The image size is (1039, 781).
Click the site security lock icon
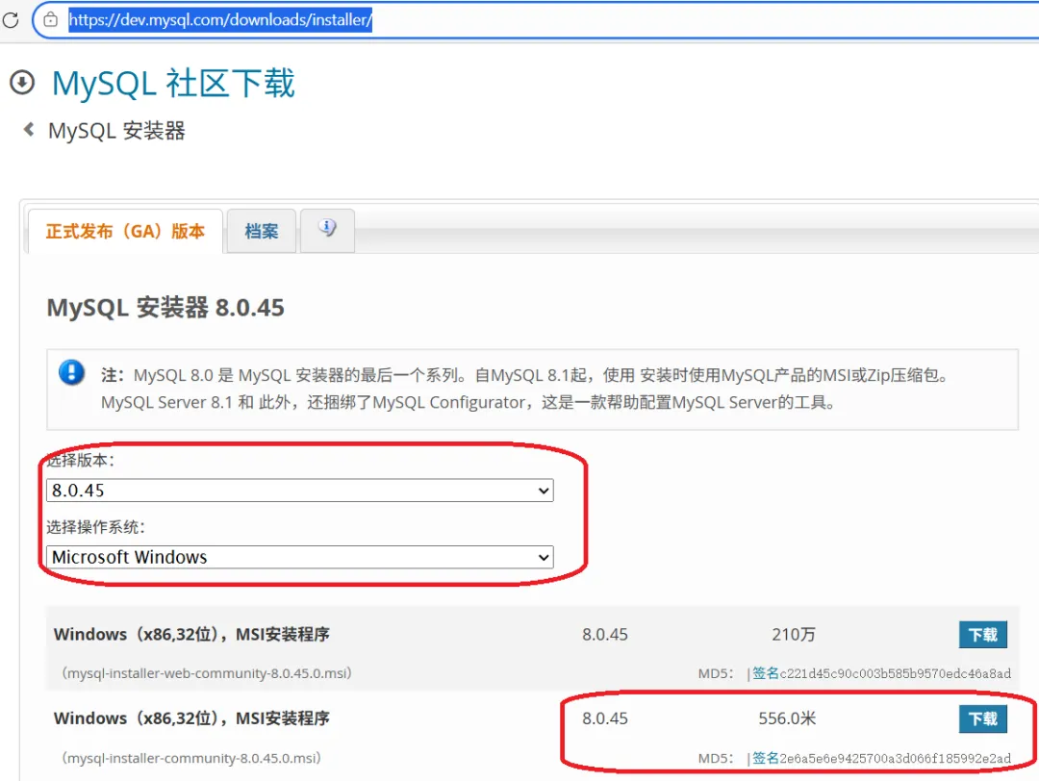pyautogui.click(x=50, y=20)
